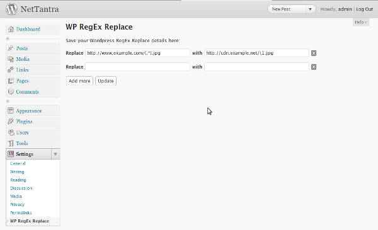This screenshot has height=230, width=378.
Task: Focus the first Replace pattern field
Action: pyautogui.click(x=137, y=53)
